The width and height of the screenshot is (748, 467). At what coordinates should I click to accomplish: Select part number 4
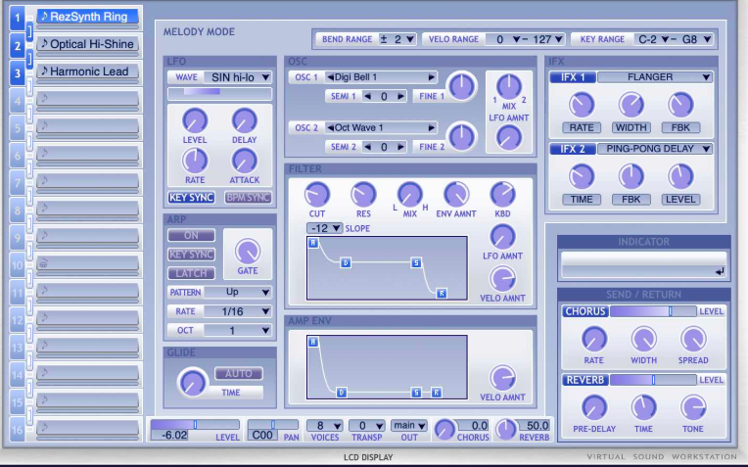[18, 101]
